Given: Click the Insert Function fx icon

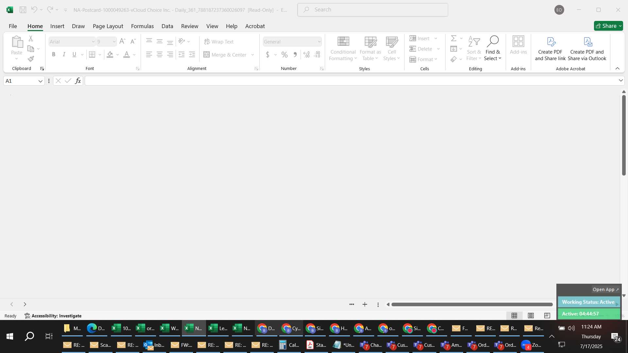Looking at the screenshot, I should [78, 81].
